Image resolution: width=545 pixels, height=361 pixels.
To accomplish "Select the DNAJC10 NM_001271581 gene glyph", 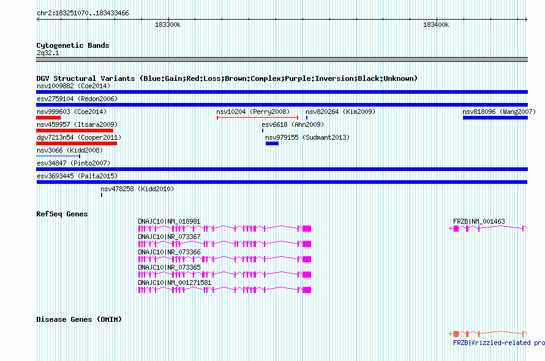I will (225, 290).
